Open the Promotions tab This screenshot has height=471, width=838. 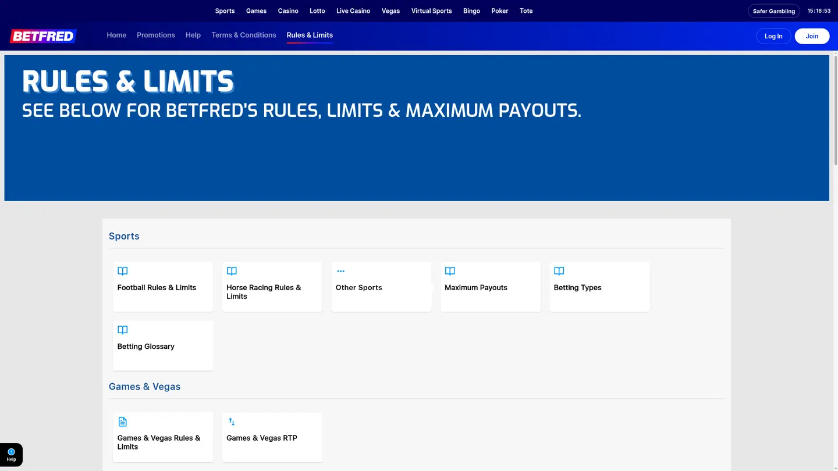(x=156, y=35)
